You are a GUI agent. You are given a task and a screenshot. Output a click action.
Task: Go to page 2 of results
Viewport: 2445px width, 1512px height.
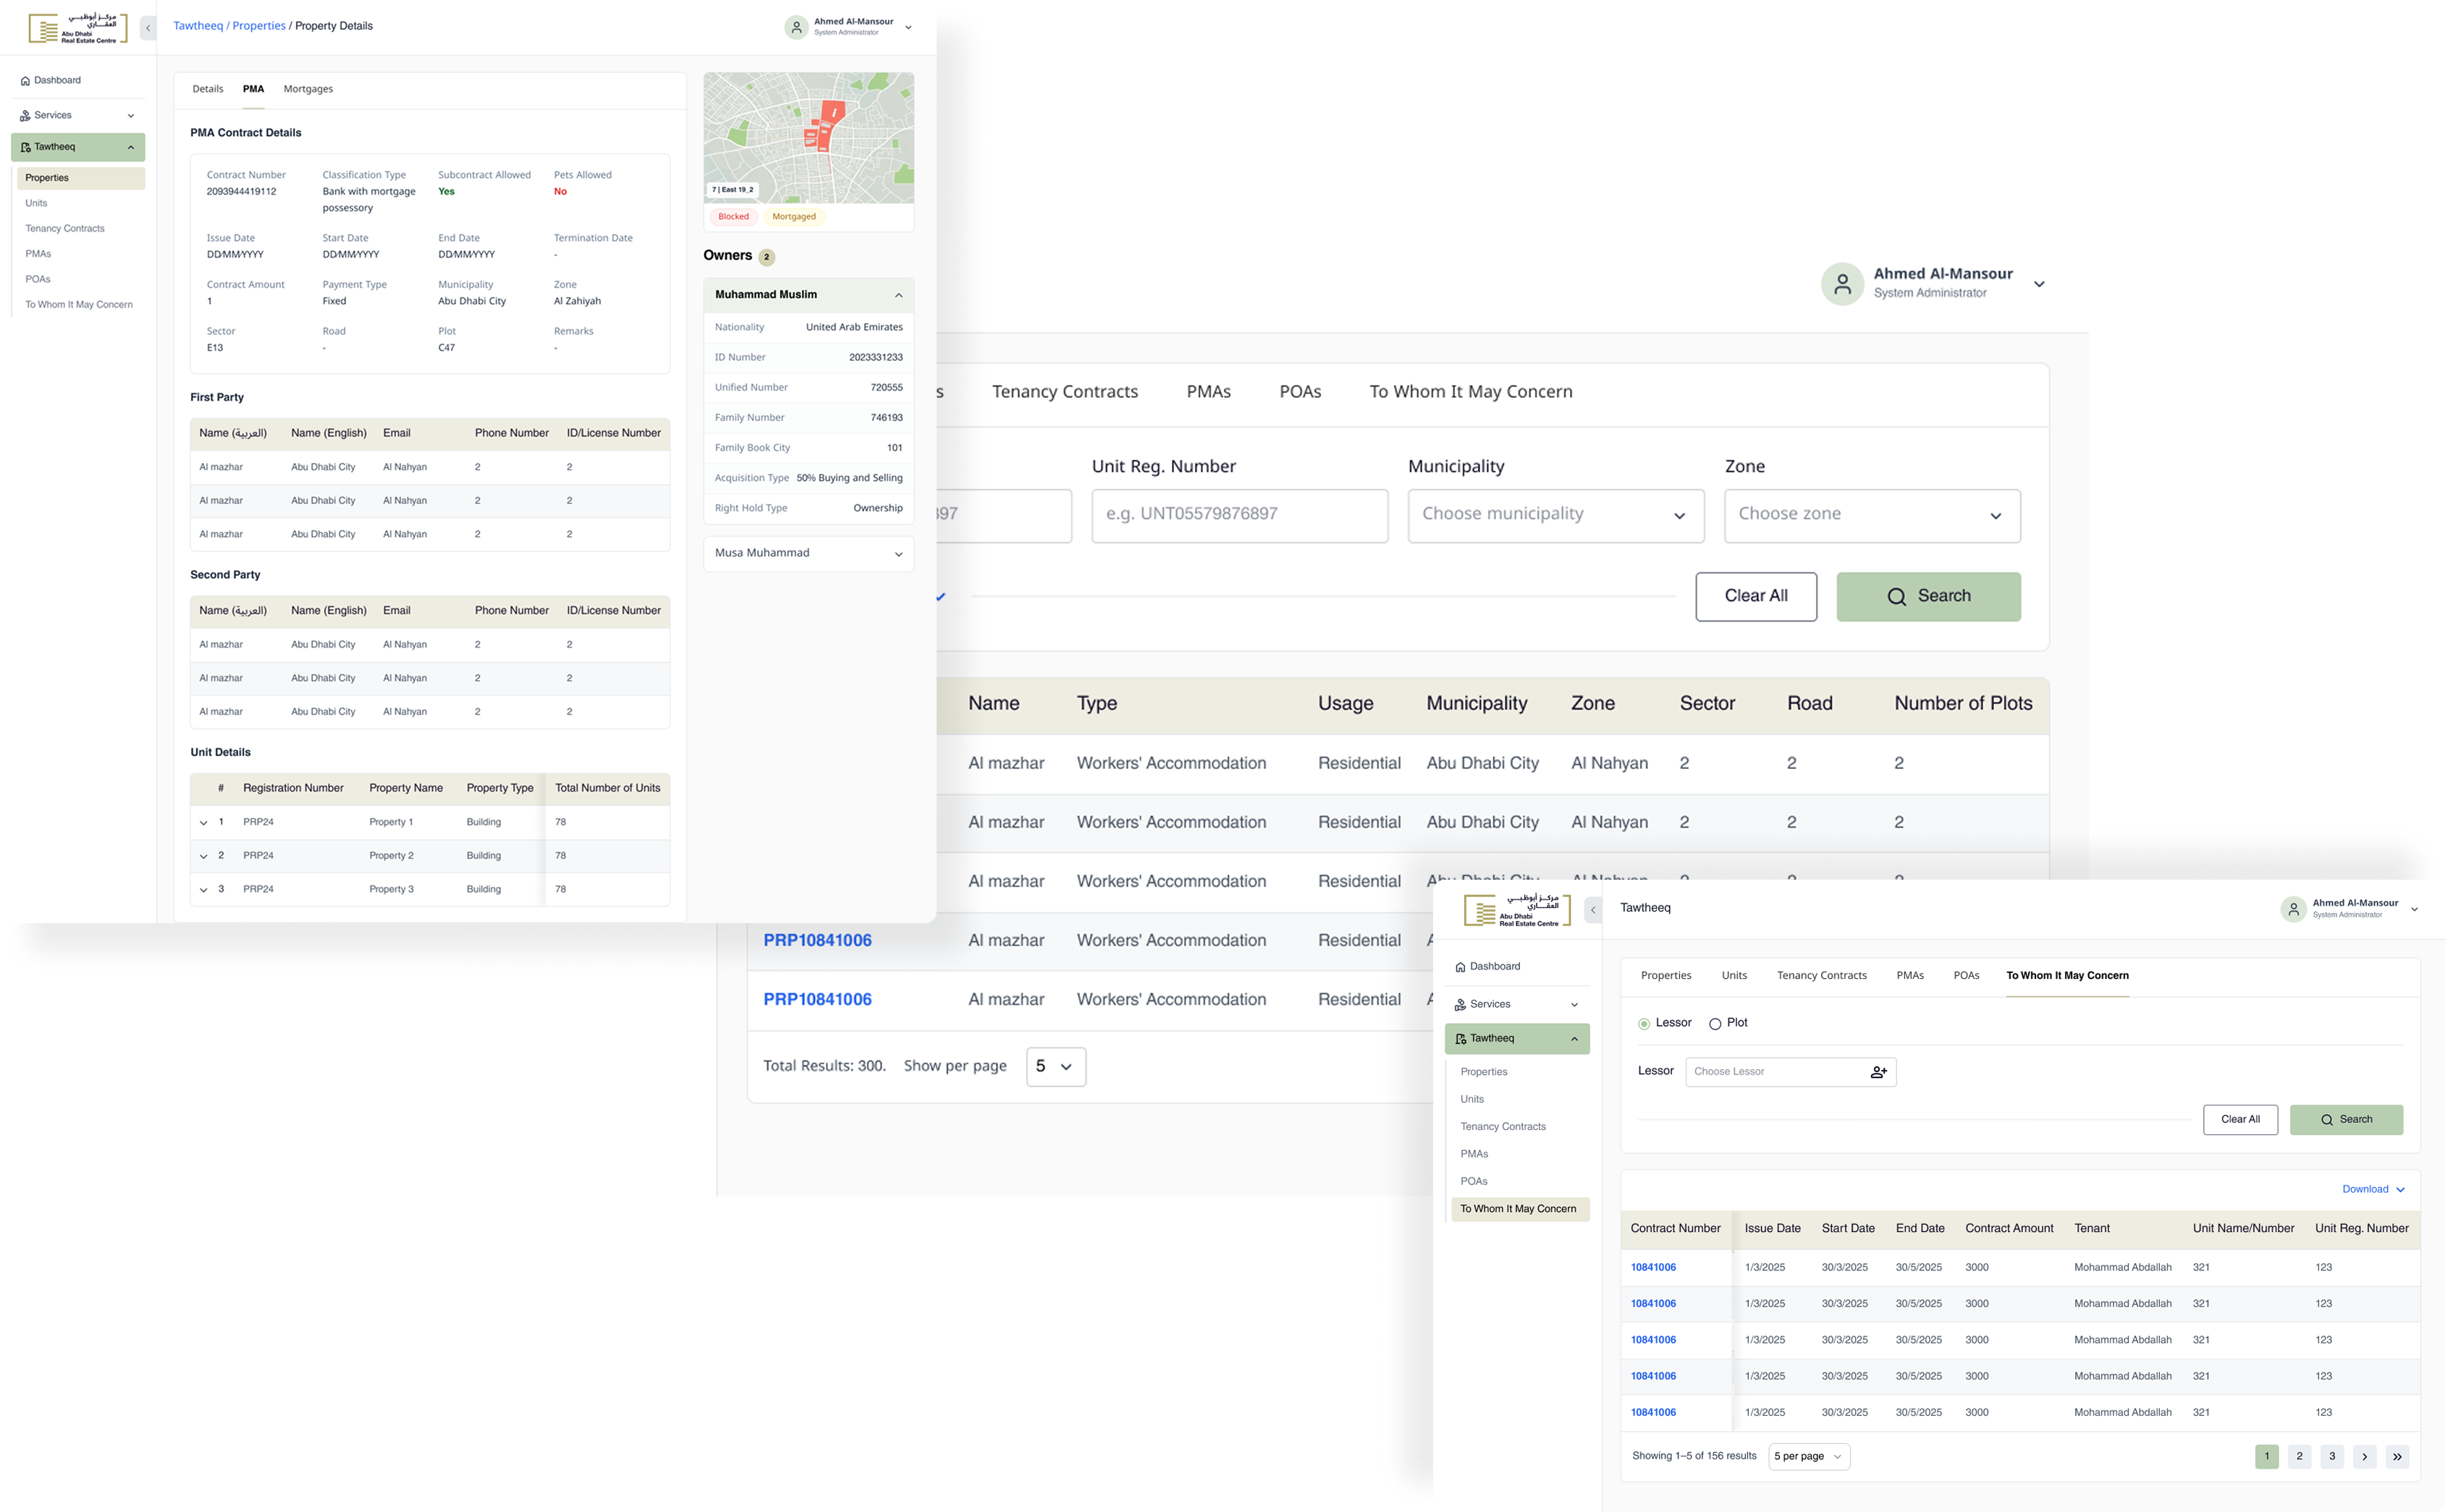point(2299,1456)
